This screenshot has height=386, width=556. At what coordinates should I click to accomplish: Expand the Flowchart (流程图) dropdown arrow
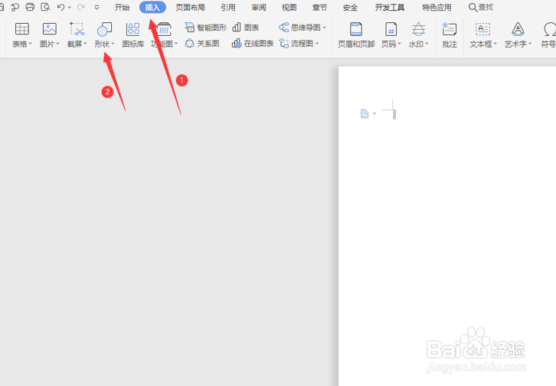(317, 43)
